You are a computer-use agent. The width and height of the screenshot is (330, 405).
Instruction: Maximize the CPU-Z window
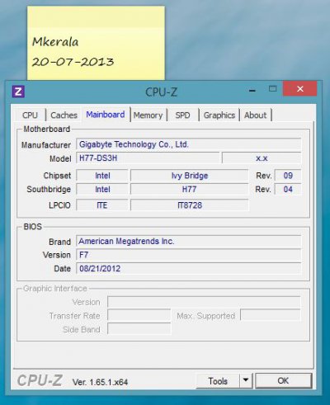point(272,89)
